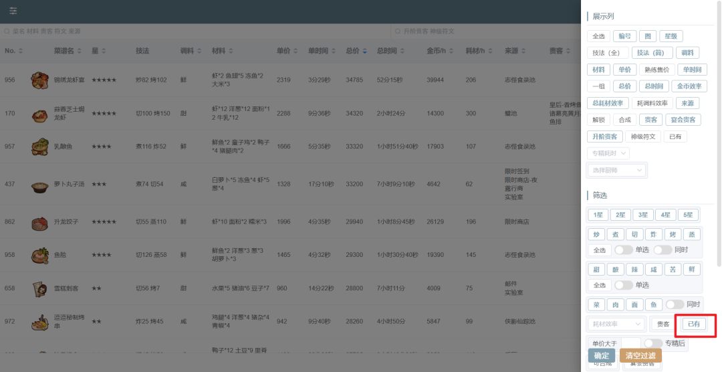The width and height of the screenshot is (722, 372).
Task: Toggle the 神级符文 column chip
Action: tap(643, 136)
